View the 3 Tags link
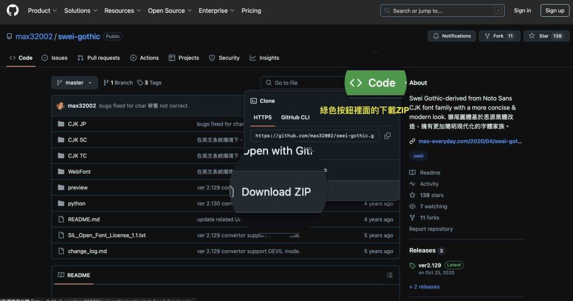The height and width of the screenshot is (301, 573). (x=149, y=83)
